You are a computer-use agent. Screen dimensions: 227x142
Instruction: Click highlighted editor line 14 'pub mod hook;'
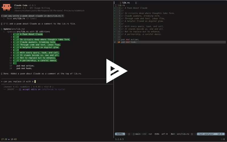pos(170,42)
